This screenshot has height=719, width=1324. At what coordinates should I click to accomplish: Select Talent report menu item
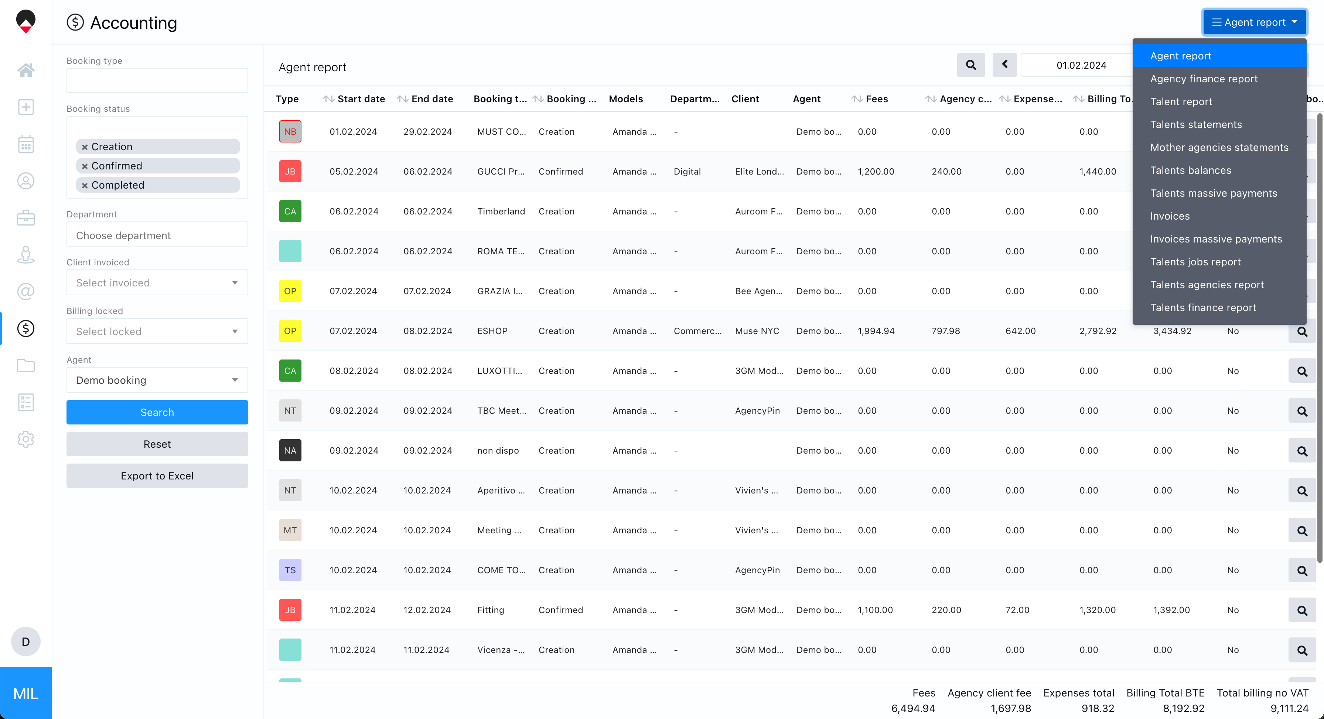[x=1219, y=102]
